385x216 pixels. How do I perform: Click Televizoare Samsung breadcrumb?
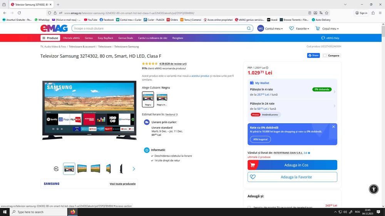126,46
